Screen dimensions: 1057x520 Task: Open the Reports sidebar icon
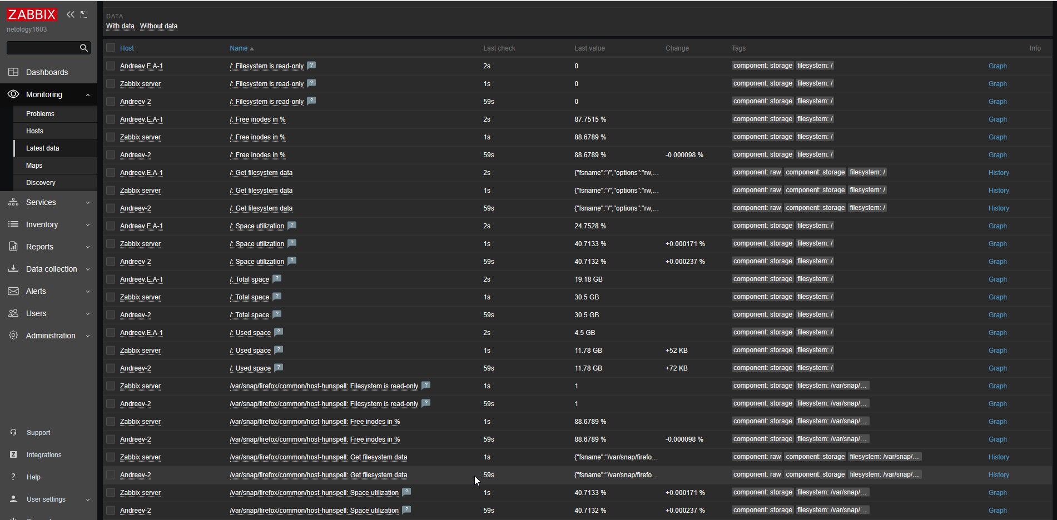coord(13,247)
